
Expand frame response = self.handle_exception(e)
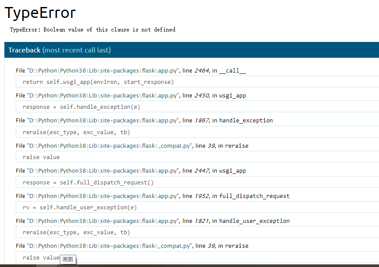point(197,107)
